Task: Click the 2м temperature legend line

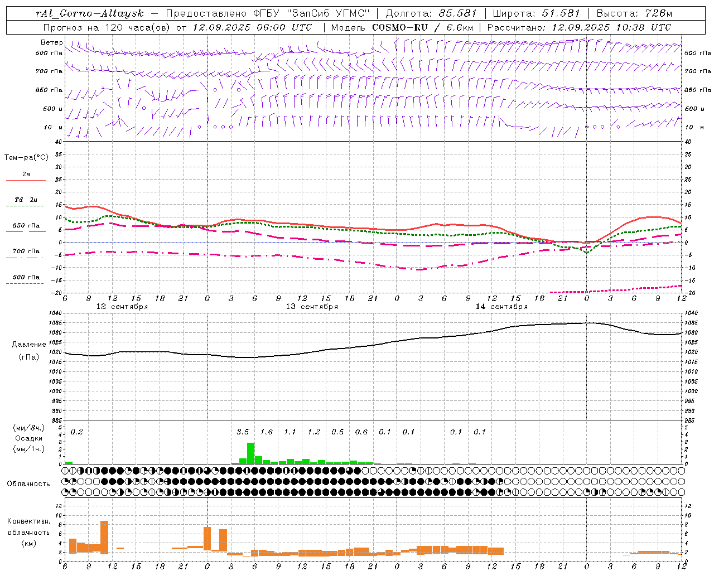Action: (x=26, y=181)
